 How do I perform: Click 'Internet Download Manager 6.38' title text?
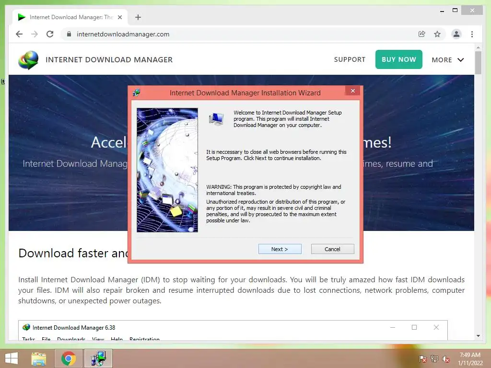(x=74, y=328)
